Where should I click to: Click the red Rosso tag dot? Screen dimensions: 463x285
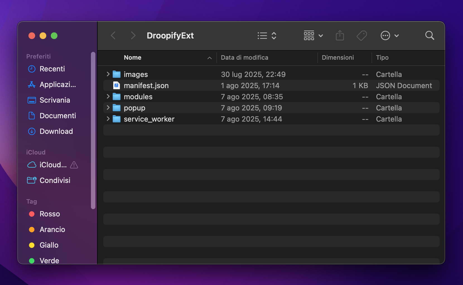pyautogui.click(x=32, y=214)
